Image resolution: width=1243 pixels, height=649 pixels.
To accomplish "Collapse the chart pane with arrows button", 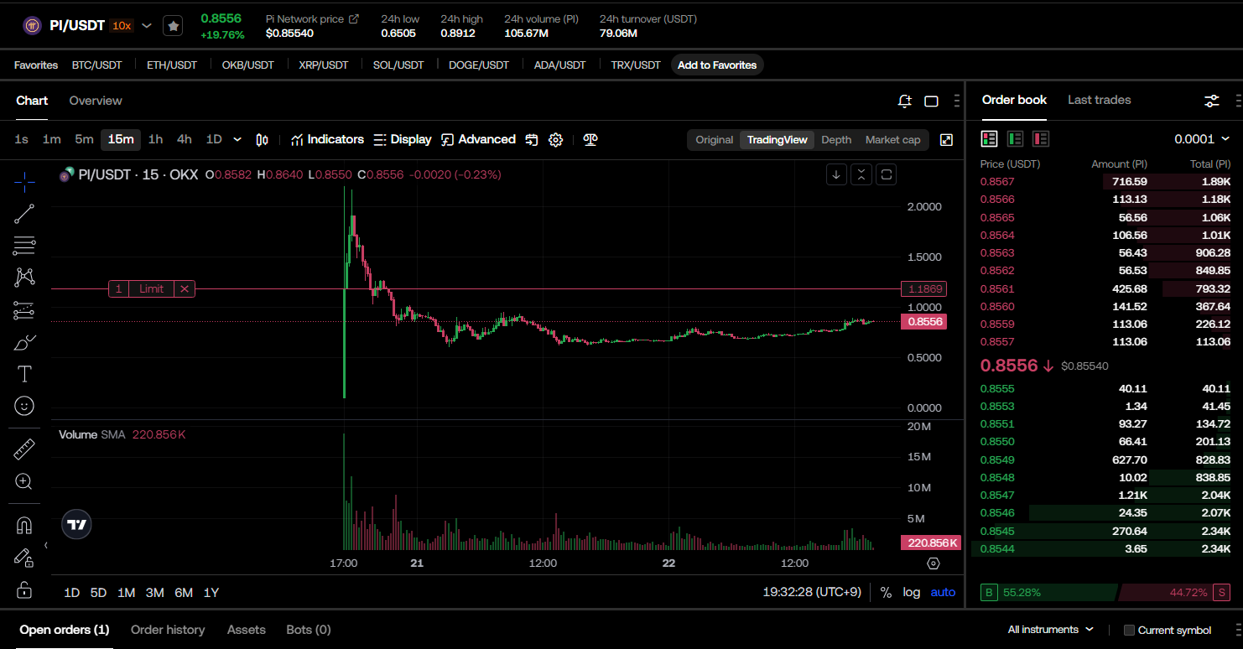I will click(861, 174).
